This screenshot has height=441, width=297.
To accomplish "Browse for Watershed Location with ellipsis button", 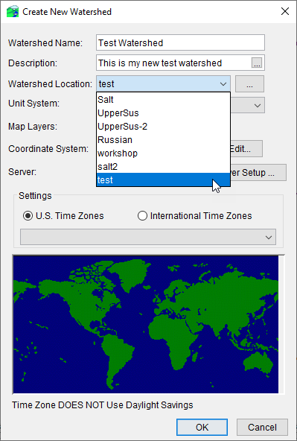I will pyautogui.click(x=249, y=84).
